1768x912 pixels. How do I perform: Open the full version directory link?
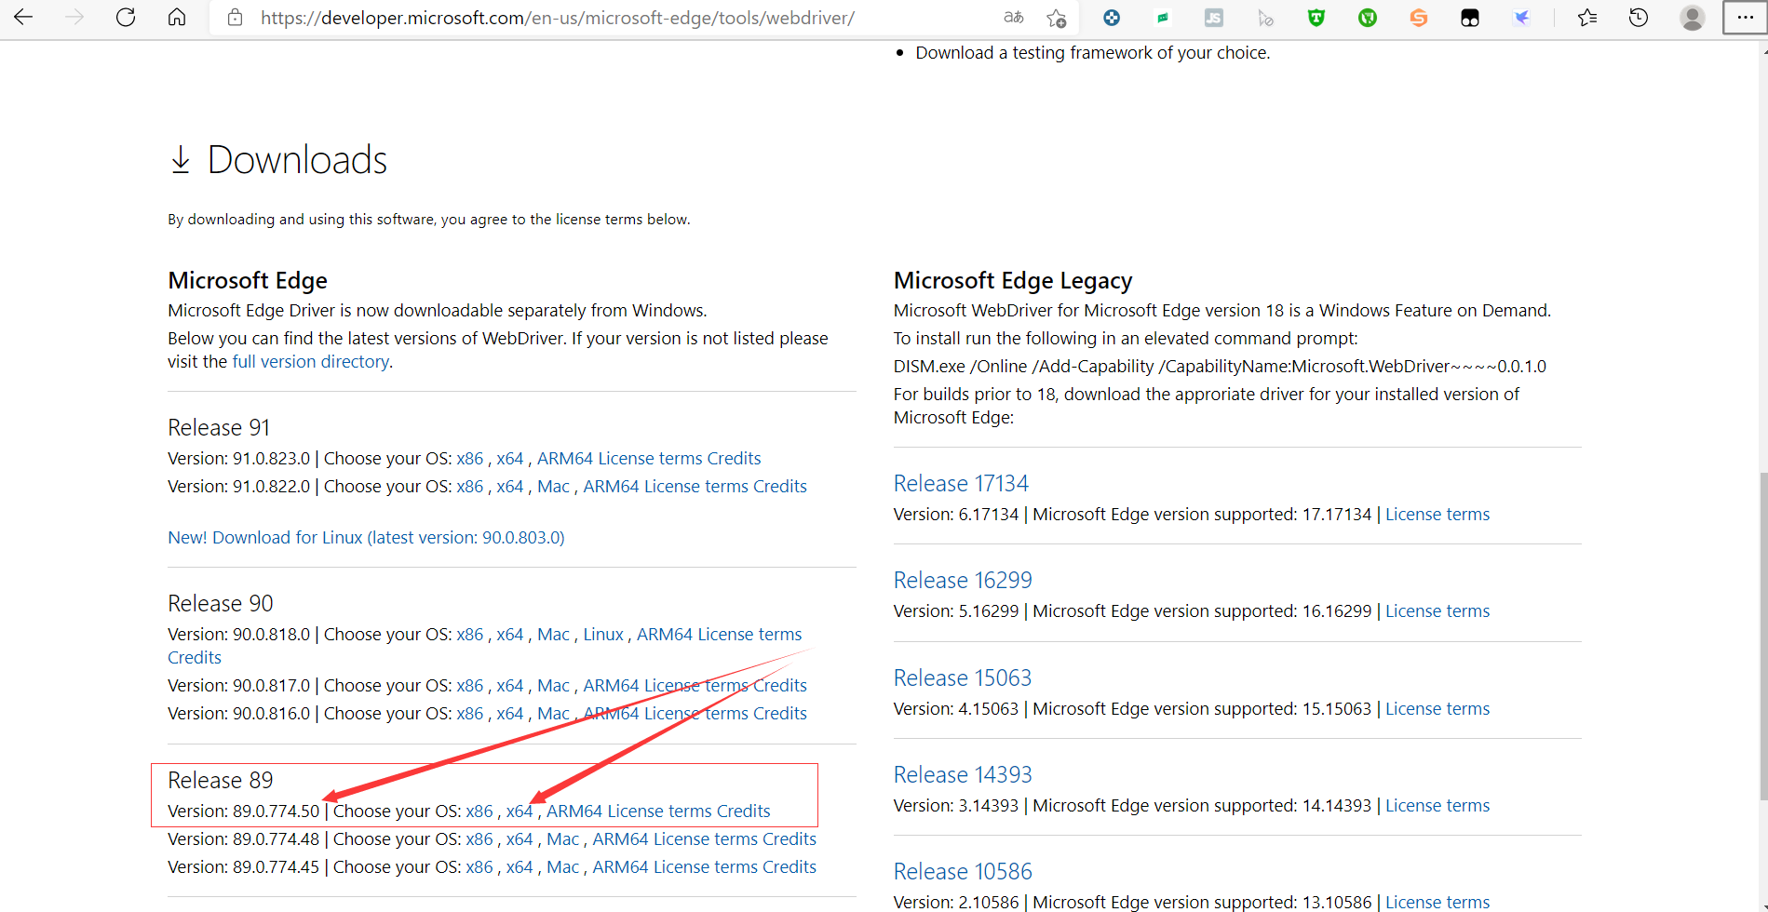[x=311, y=361]
